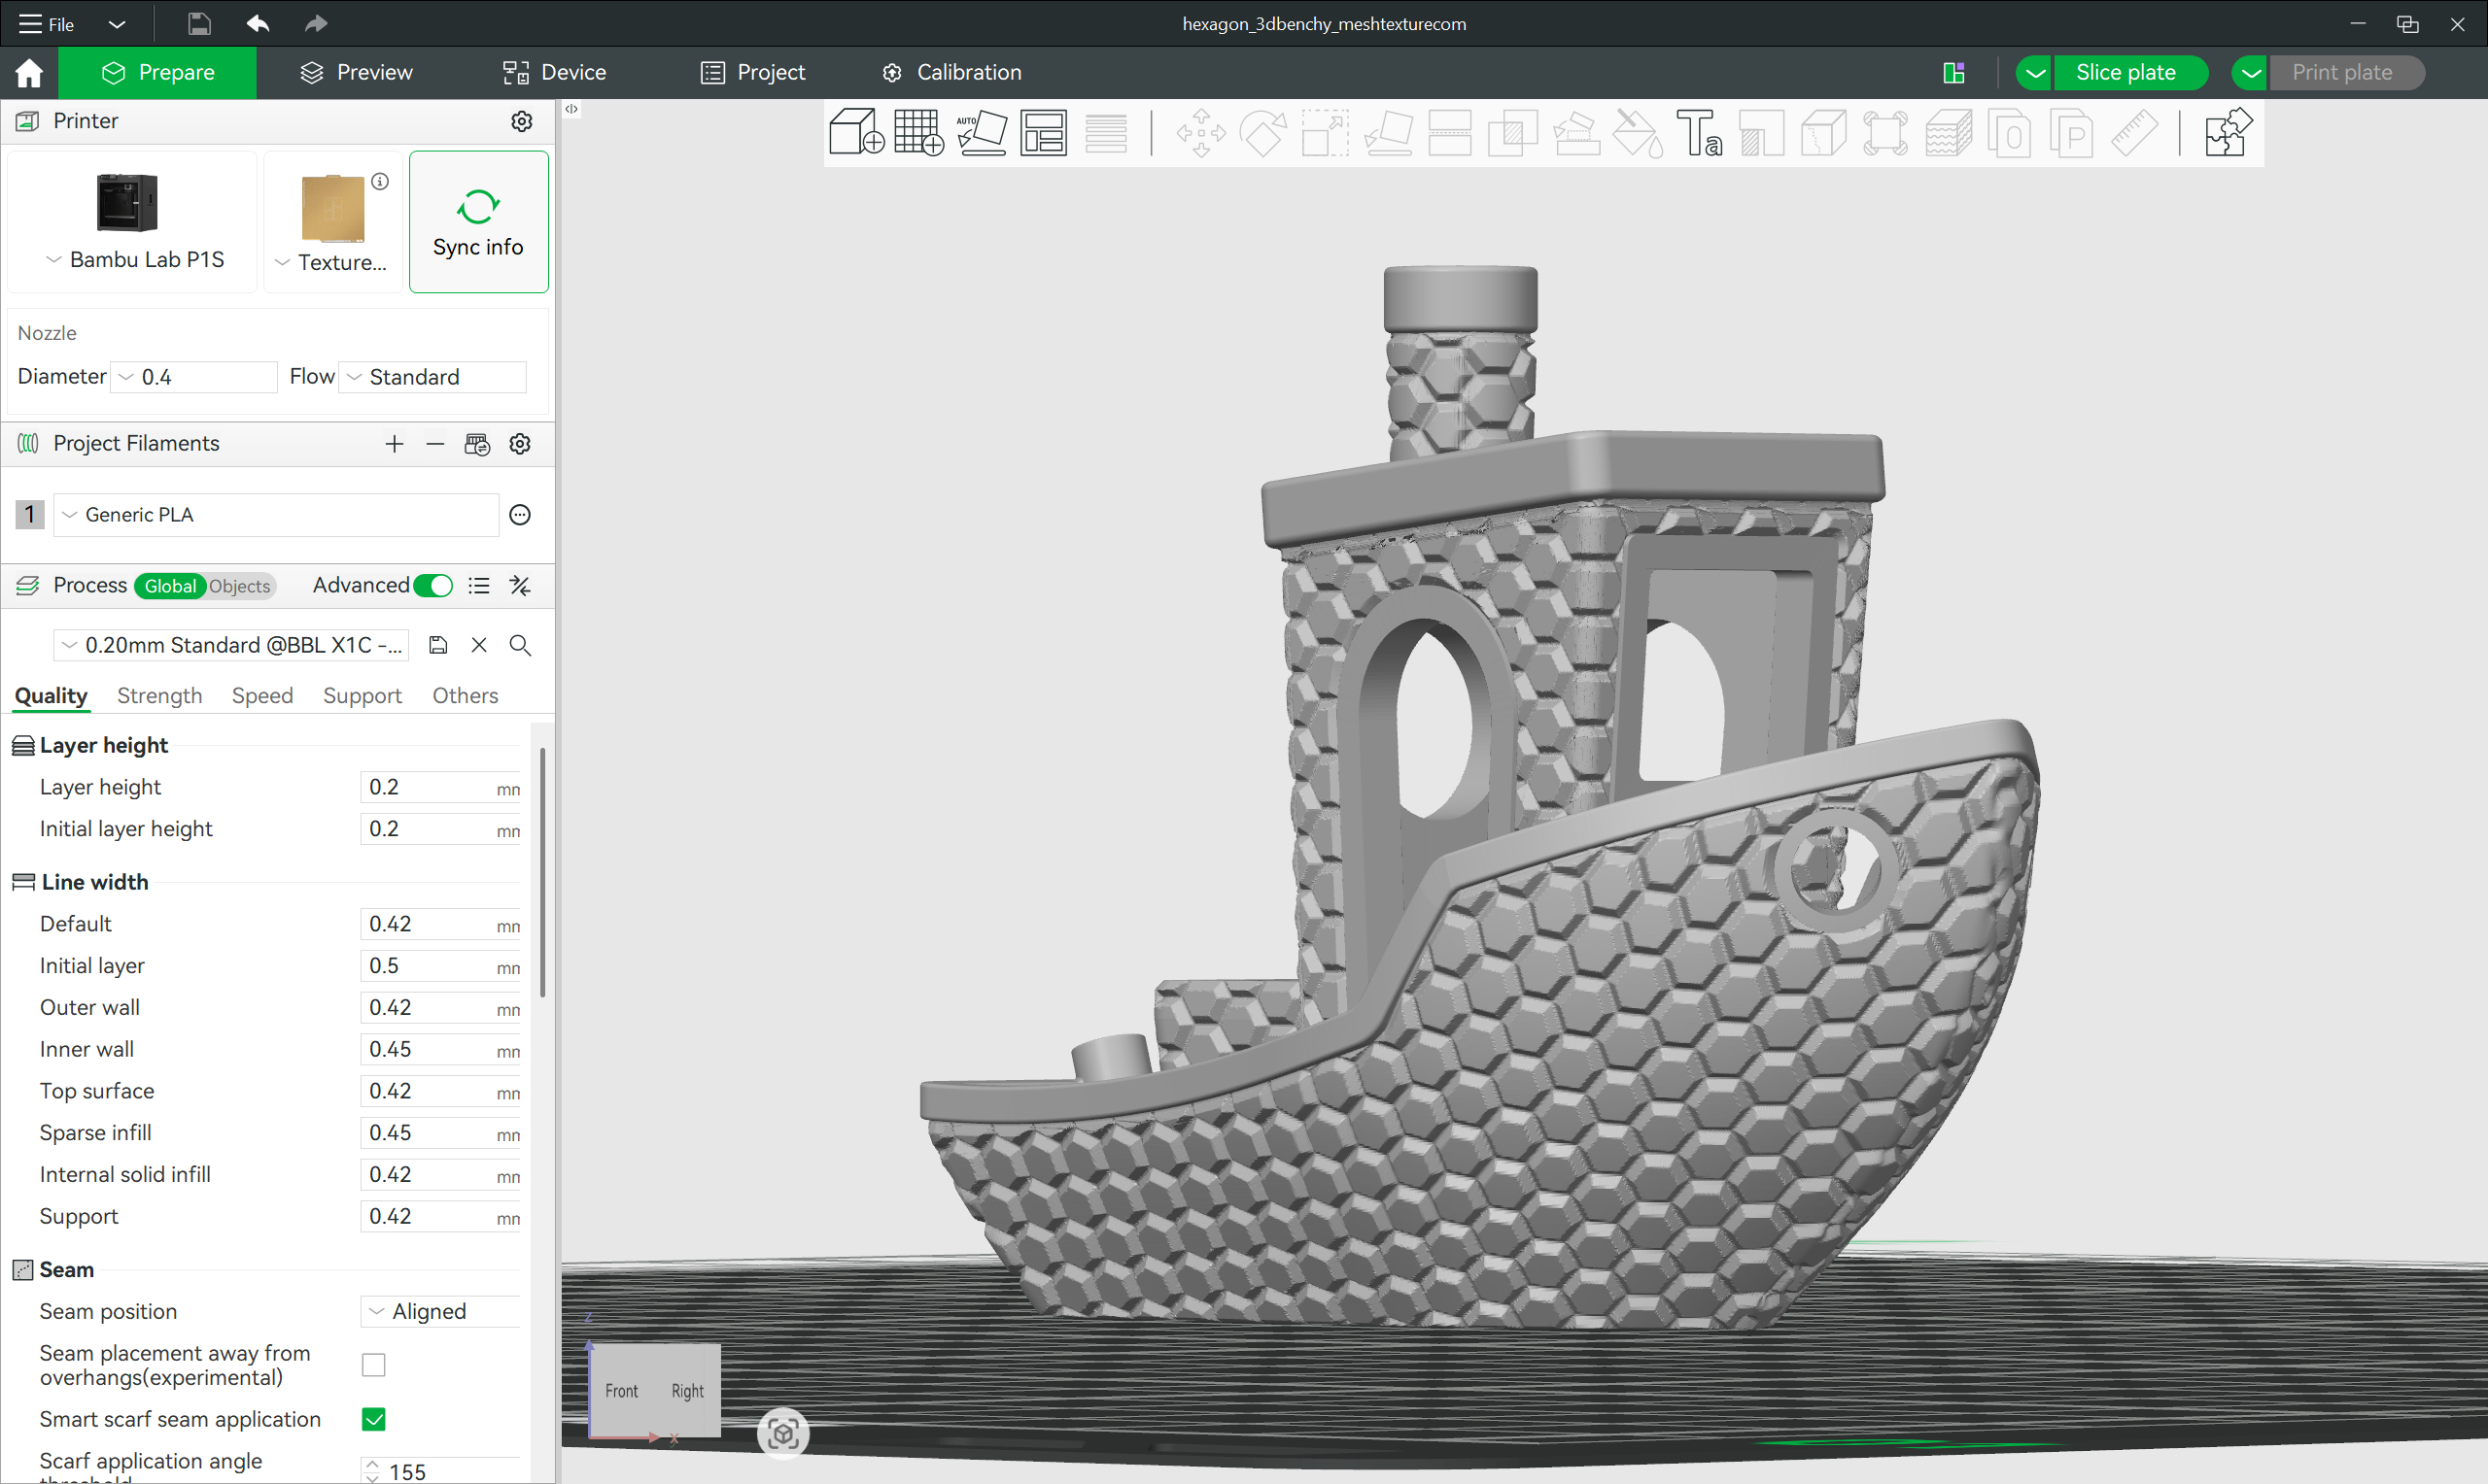
Task: Add a filament with plus icon
Action: tap(395, 444)
